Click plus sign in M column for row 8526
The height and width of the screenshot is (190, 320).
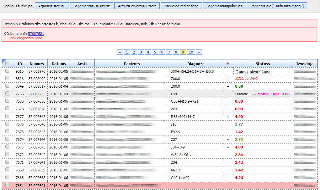coord(228,79)
